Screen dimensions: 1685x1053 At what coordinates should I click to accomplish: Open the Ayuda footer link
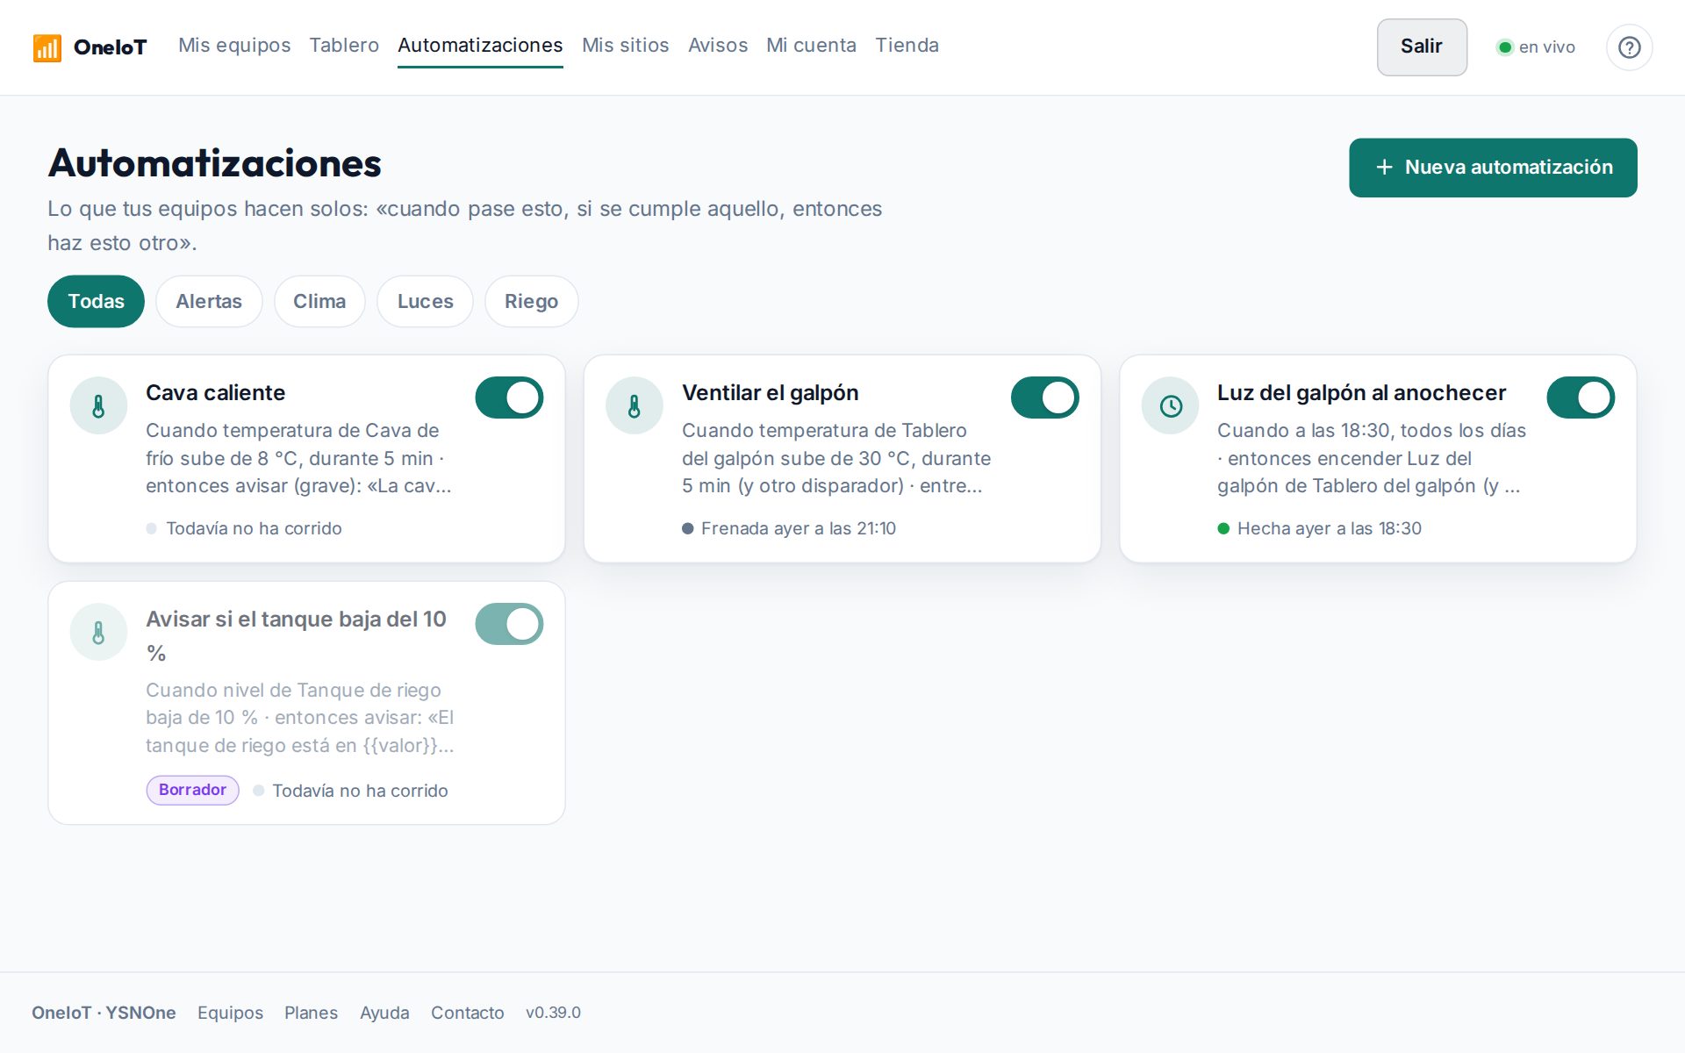384,1013
